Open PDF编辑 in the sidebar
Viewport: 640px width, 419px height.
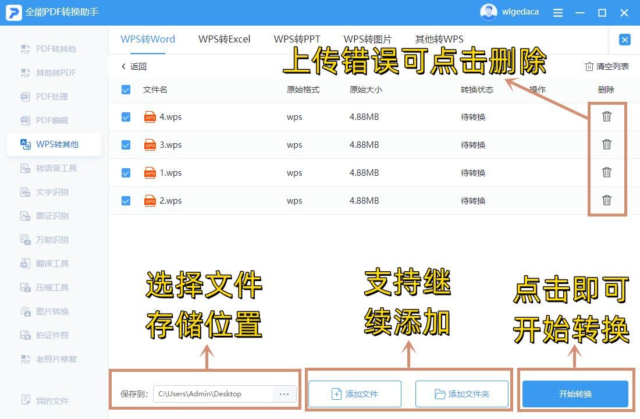[x=54, y=120]
